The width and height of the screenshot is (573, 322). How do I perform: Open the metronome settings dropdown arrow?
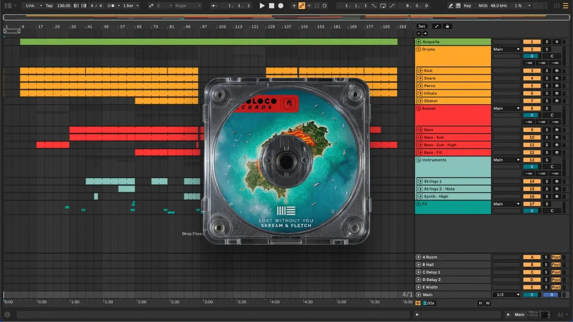tap(118, 6)
